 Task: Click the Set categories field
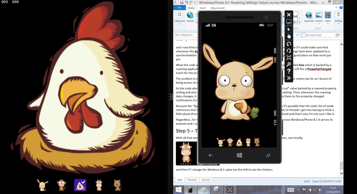point(186,35)
